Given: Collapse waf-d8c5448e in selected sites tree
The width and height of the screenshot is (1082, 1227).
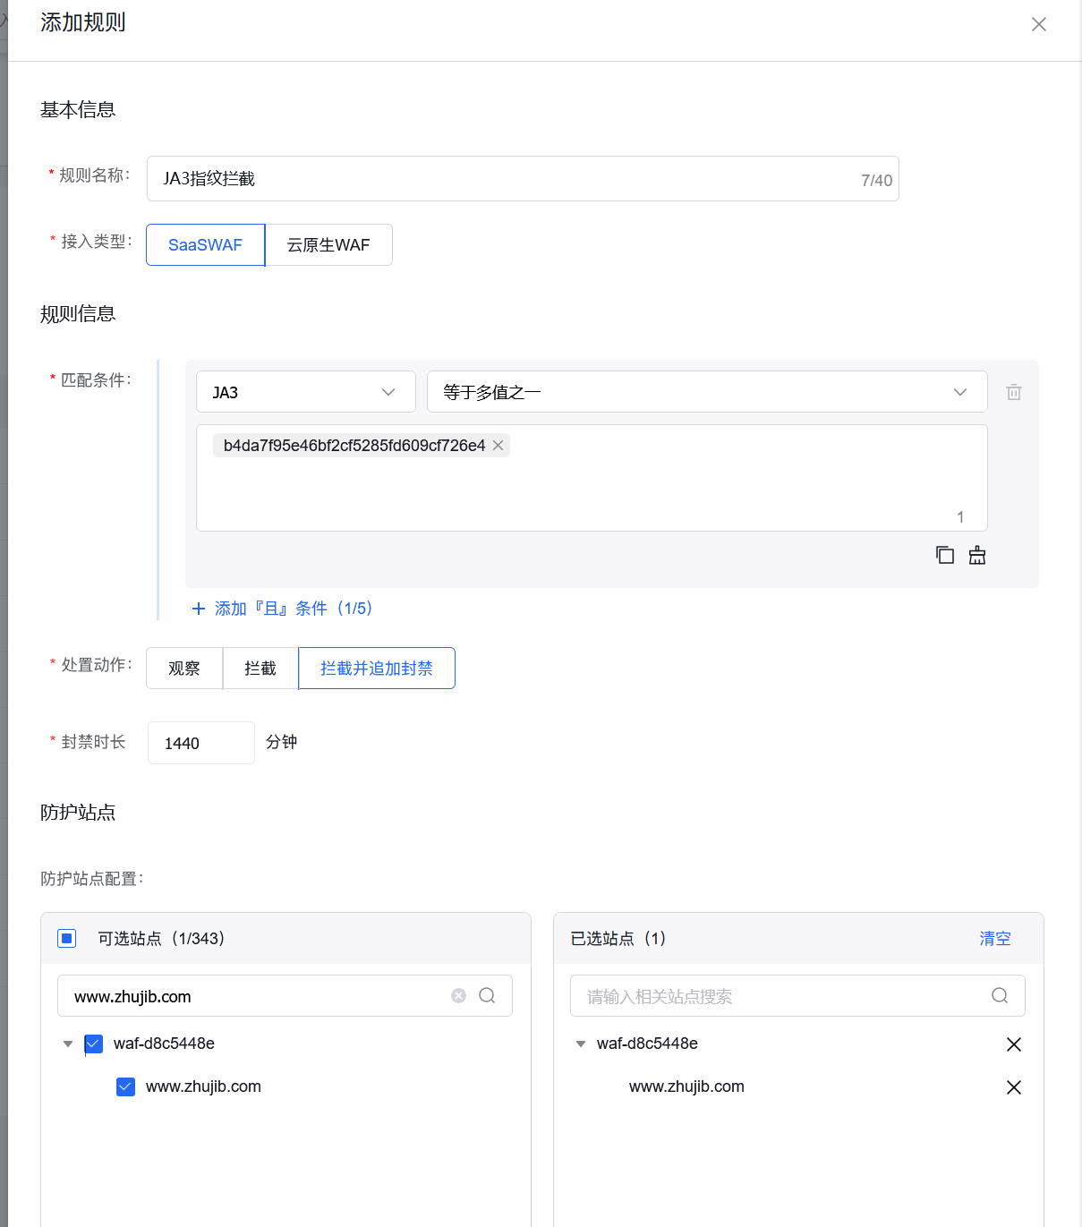Looking at the screenshot, I should [581, 1044].
